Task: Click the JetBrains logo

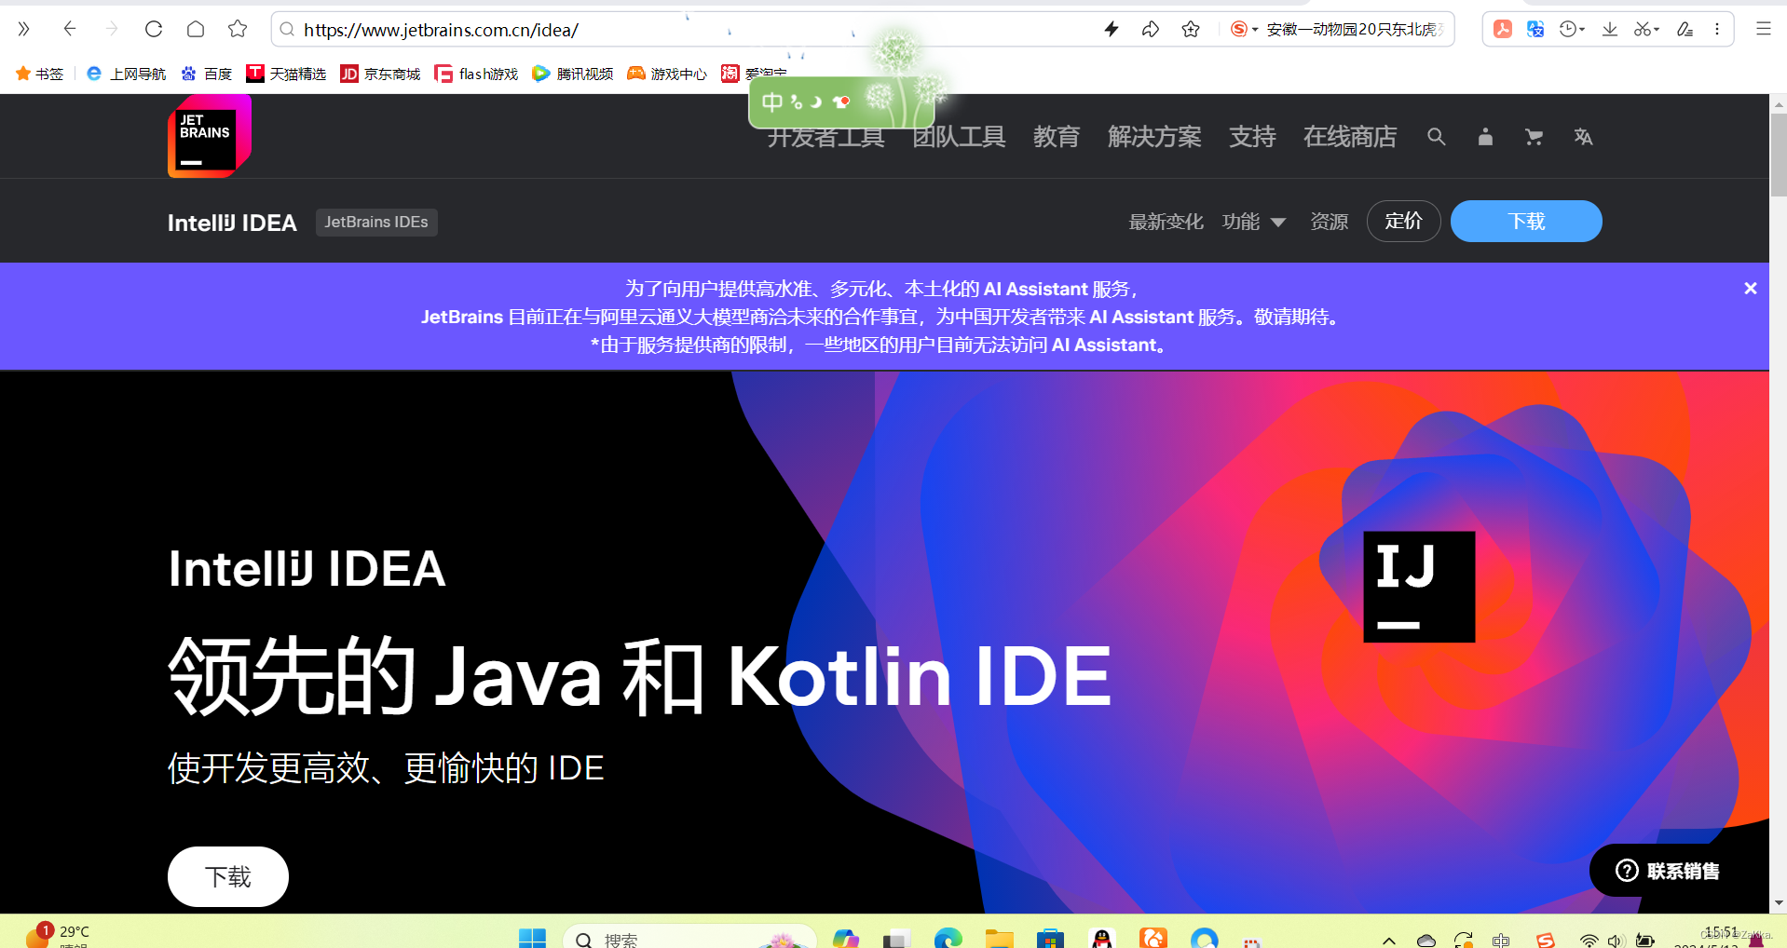Action: coord(209,136)
